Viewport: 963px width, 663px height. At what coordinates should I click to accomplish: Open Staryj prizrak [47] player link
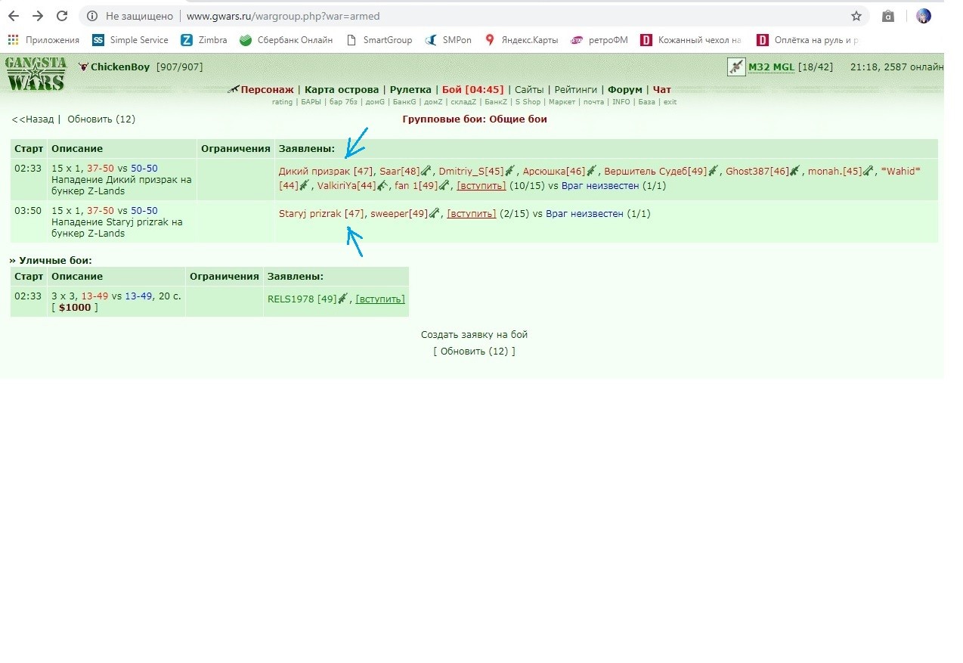coord(321,214)
